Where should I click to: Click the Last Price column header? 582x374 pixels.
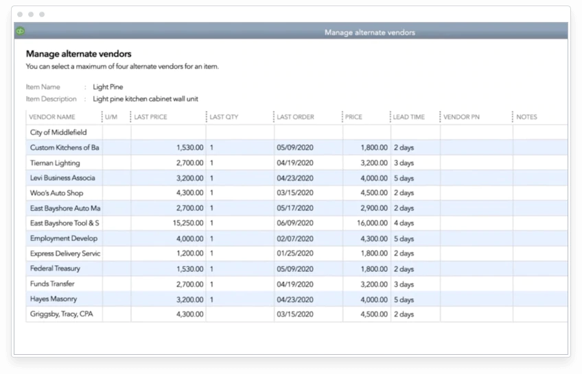tap(151, 117)
